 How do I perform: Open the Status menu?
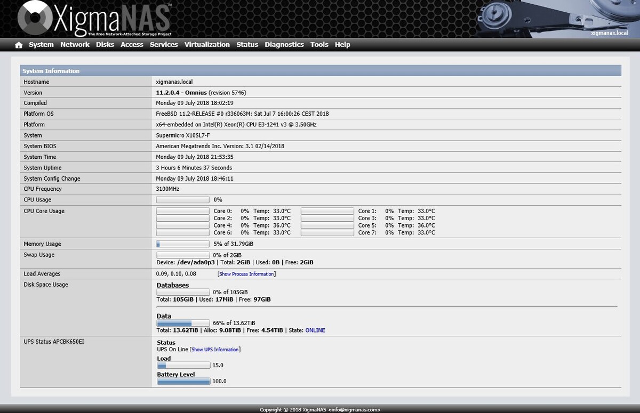tap(247, 45)
